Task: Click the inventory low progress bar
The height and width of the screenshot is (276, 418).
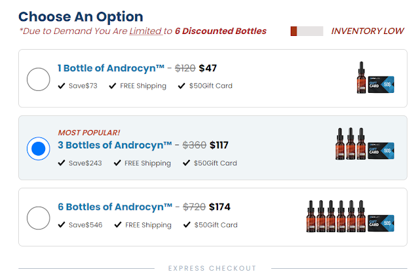Action: pos(306,31)
